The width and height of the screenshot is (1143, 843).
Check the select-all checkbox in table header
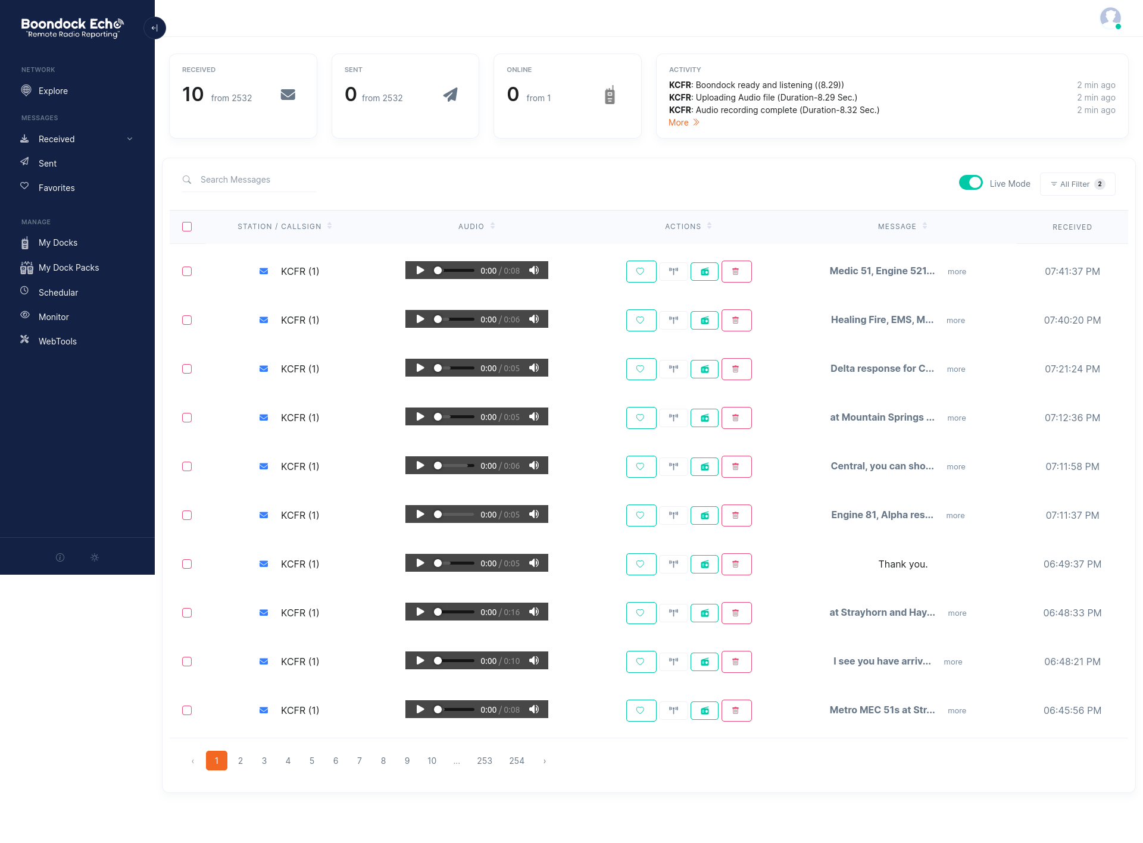(x=187, y=227)
